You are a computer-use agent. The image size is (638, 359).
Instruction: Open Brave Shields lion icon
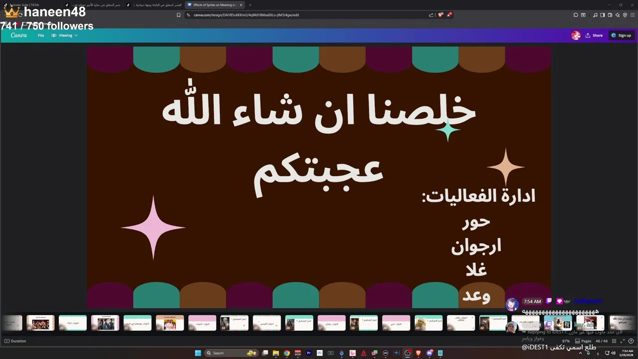coord(440,15)
